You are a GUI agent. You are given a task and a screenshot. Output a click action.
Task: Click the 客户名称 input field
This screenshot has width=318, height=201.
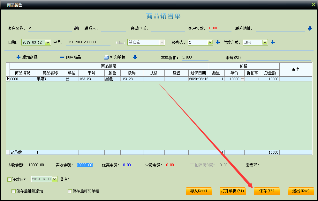pos(50,28)
